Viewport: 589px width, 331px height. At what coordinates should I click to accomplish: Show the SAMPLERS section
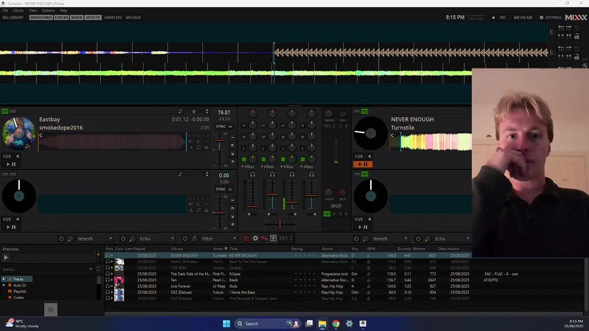coord(113,17)
